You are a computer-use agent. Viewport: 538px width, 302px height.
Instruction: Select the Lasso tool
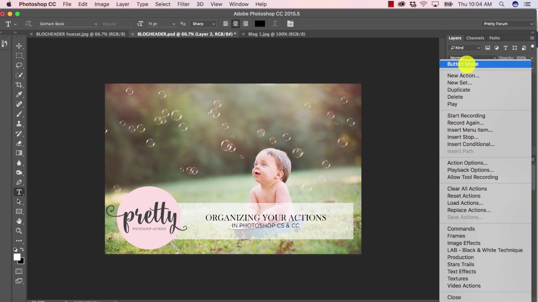point(19,65)
